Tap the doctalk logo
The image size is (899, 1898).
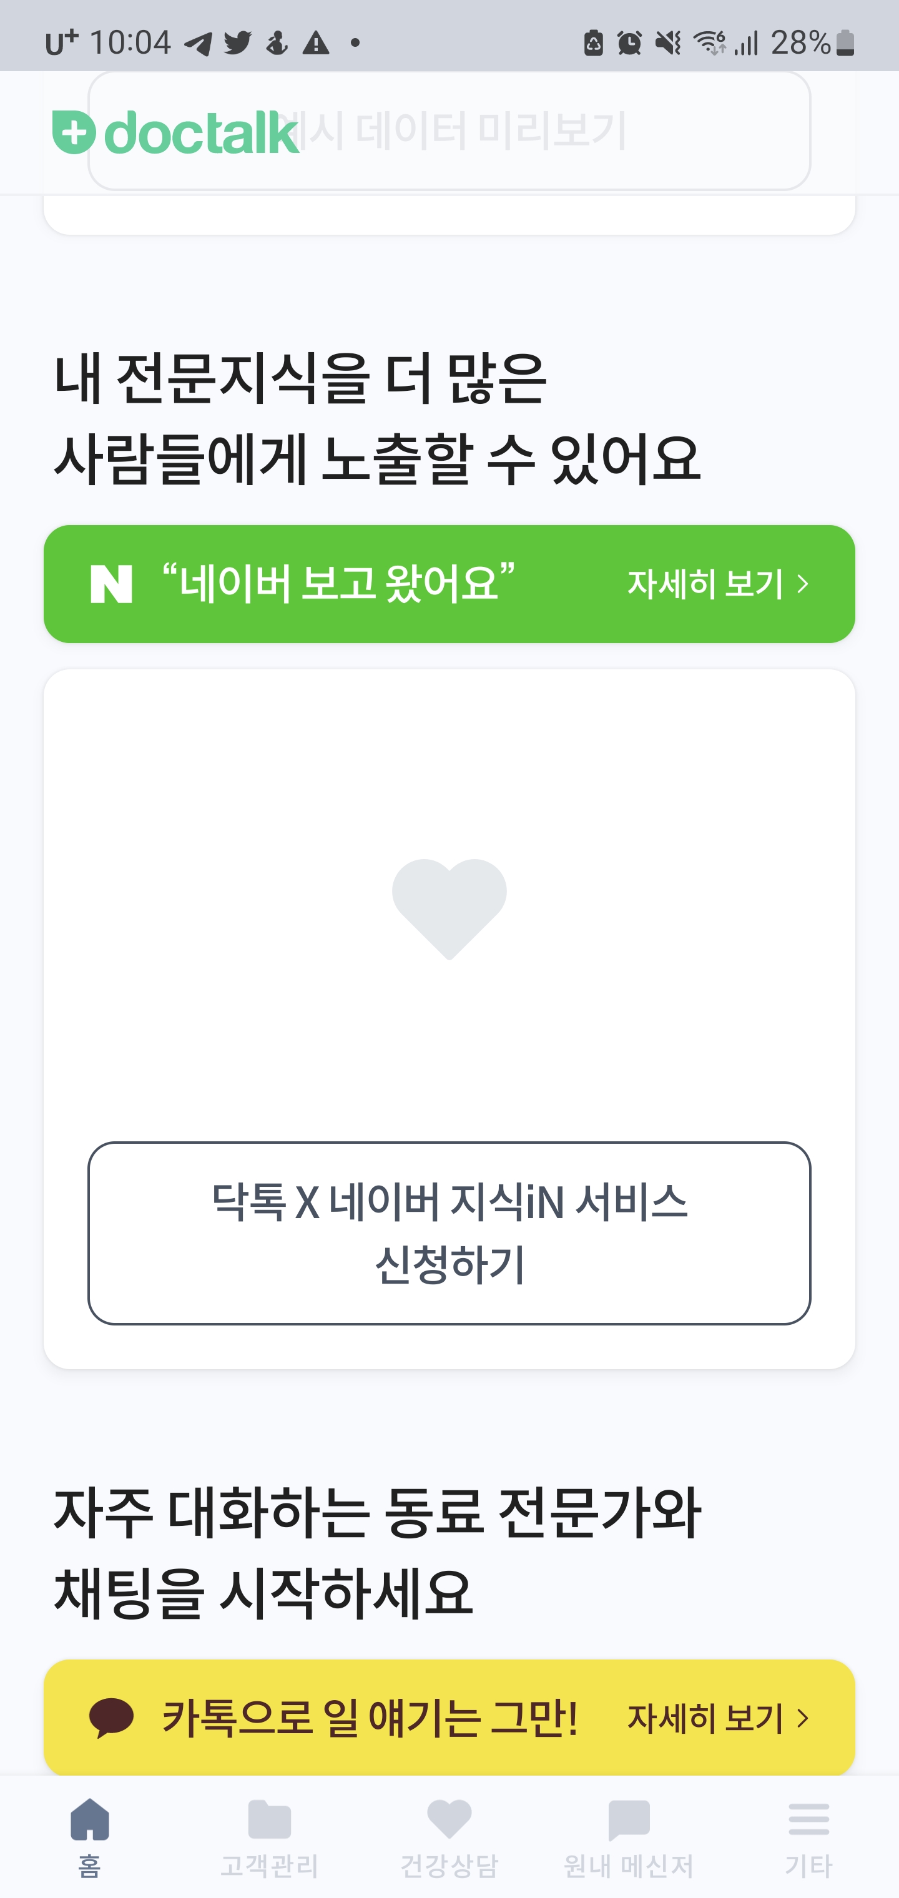pos(175,132)
